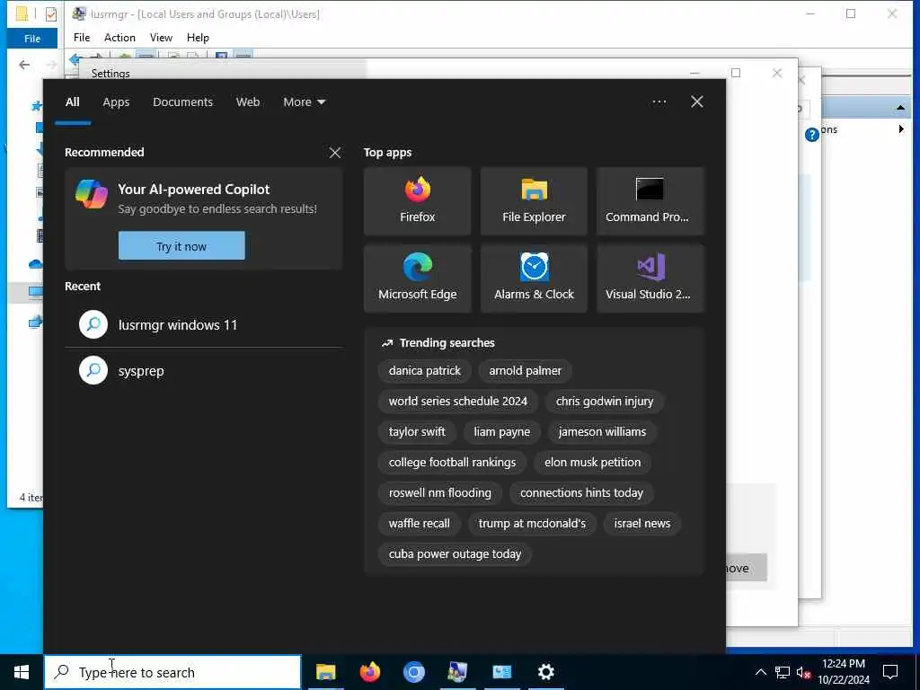Collapse the Actions pane header arrow
The width and height of the screenshot is (920, 690).
click(900, 108)
